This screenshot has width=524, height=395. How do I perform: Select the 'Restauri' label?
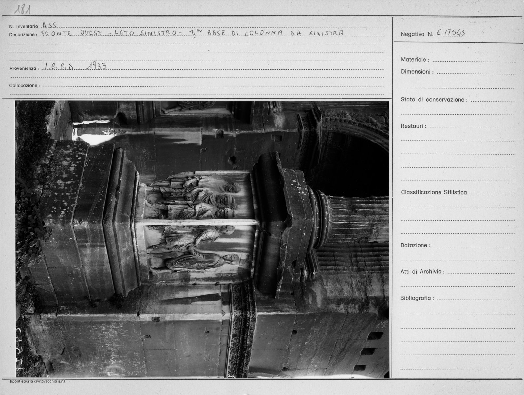coord(413,126)
